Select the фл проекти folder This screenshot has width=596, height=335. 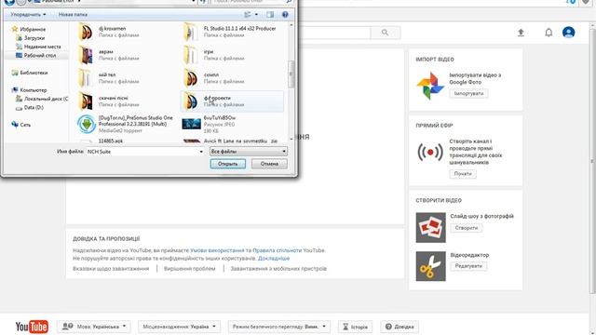(232, 101)
